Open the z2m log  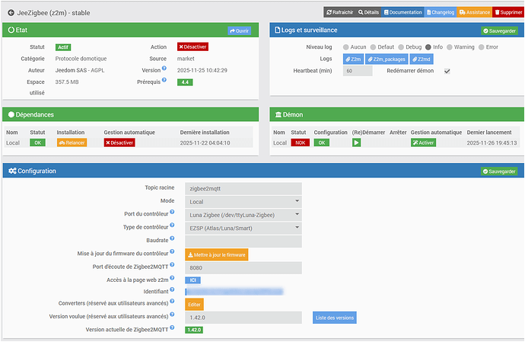click(353, 59)
